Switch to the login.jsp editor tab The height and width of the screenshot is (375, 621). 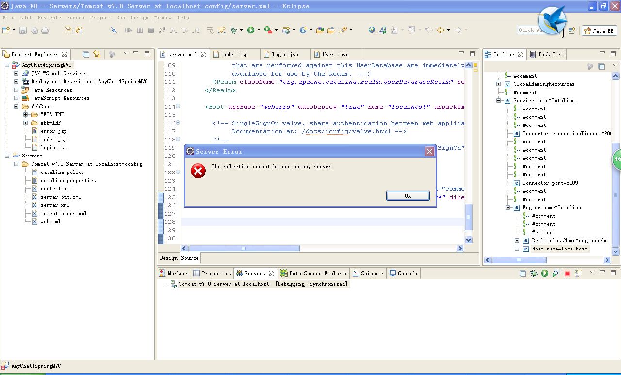285,54
